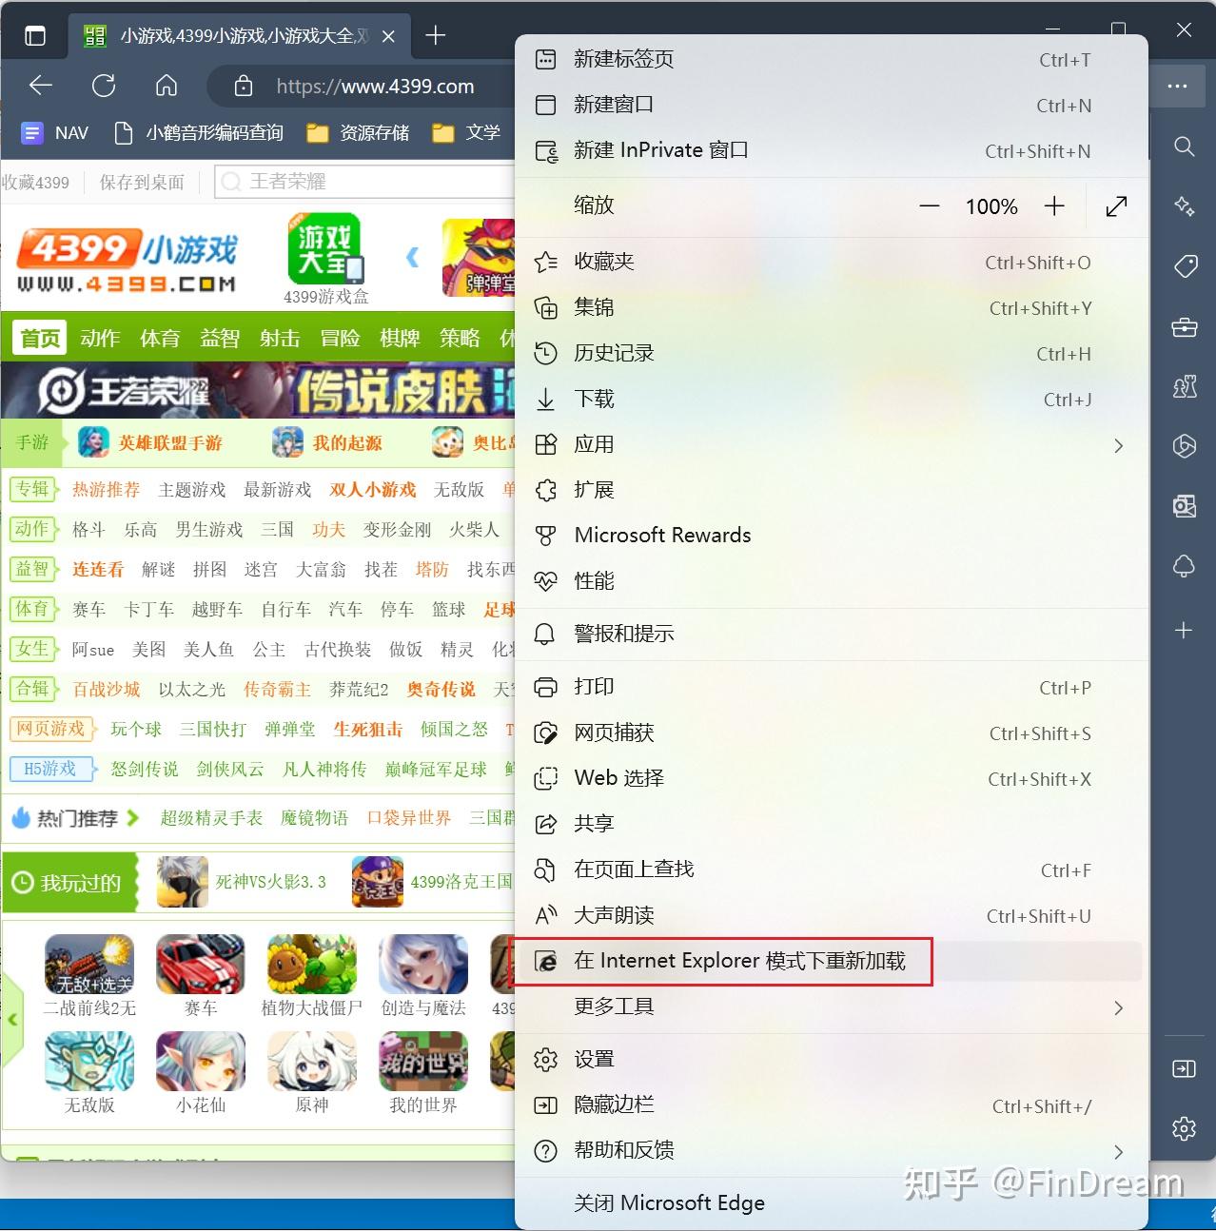Click the address bar URL
1216x1231 pixels.
pyautogui.click(x=375, y=87)
